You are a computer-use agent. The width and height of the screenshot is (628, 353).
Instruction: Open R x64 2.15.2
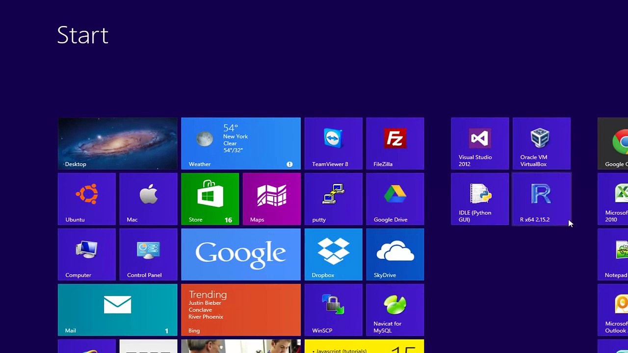(x=542, y=199)
